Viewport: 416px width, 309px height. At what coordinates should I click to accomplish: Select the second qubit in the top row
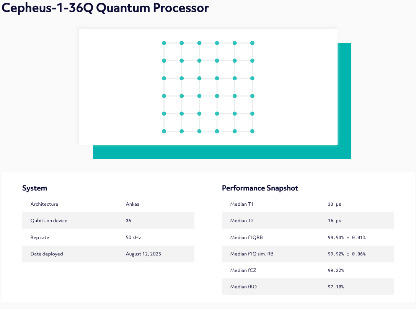(182, 43)
